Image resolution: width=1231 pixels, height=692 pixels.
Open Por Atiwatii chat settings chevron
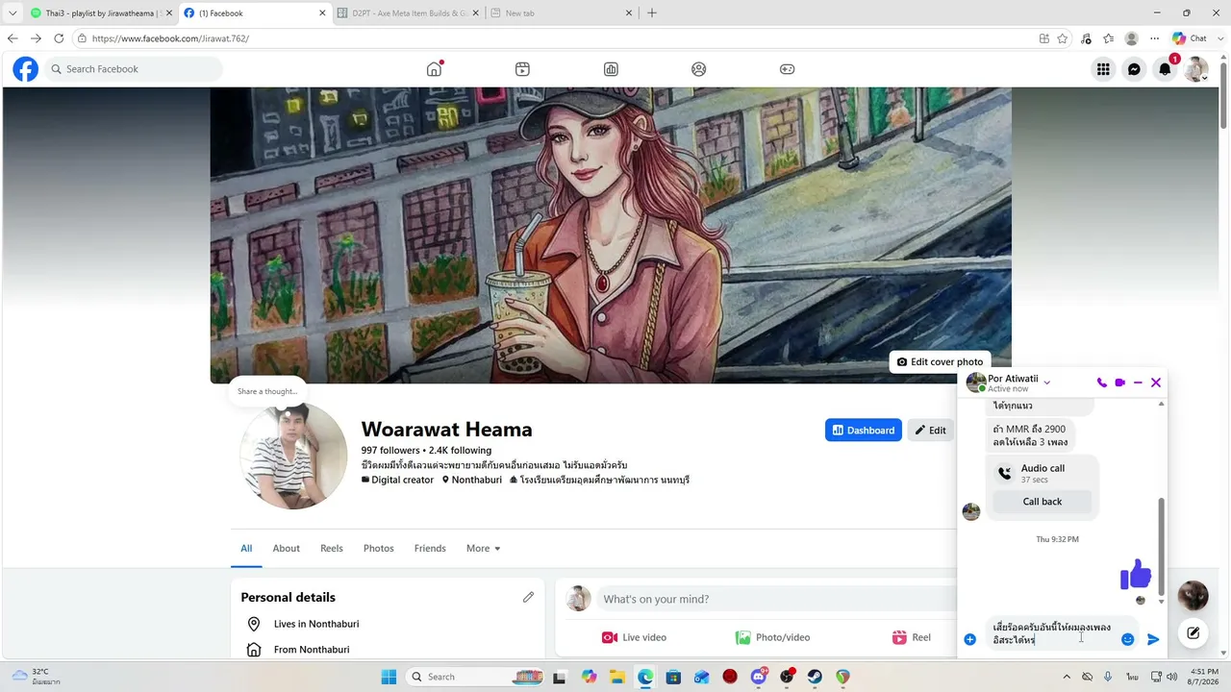[x=1047, y=383]
